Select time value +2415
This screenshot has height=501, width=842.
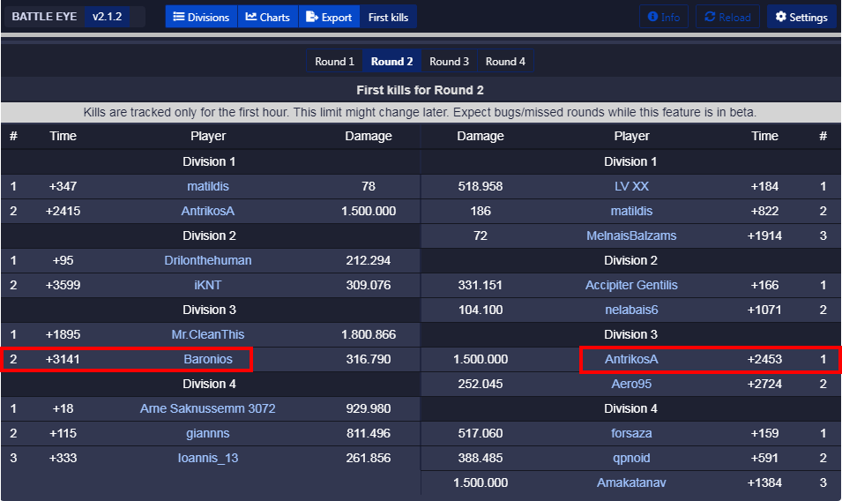coord(63,211)
